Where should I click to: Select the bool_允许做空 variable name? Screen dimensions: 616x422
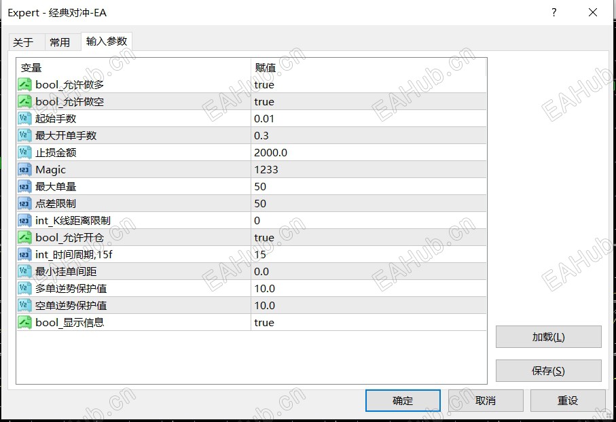[69, 101]
